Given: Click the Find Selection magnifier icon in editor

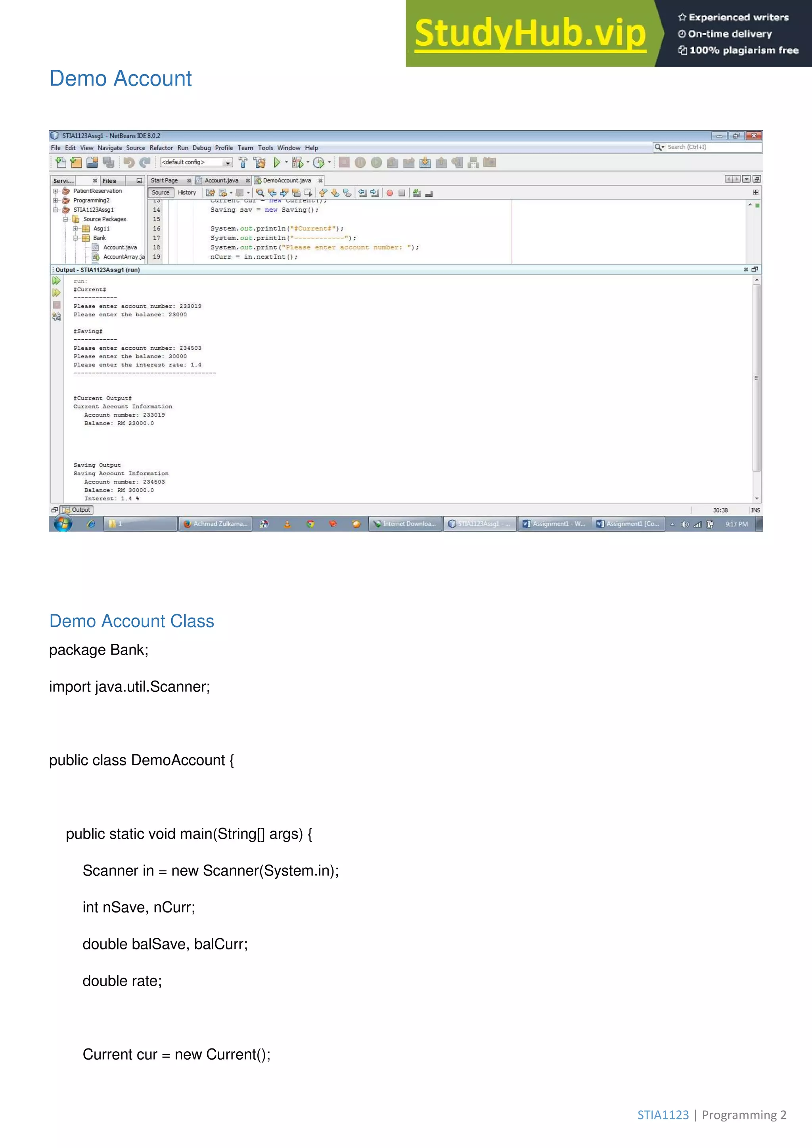Looking at the screenshot, I should coord(260,193).
